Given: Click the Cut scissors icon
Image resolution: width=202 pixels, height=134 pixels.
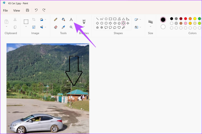Looking at the screenshot, I should click(x=15, y=19).
